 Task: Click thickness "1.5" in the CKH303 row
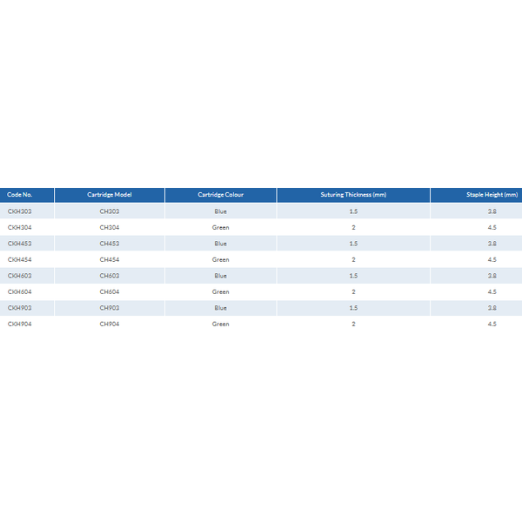point(353,211)
